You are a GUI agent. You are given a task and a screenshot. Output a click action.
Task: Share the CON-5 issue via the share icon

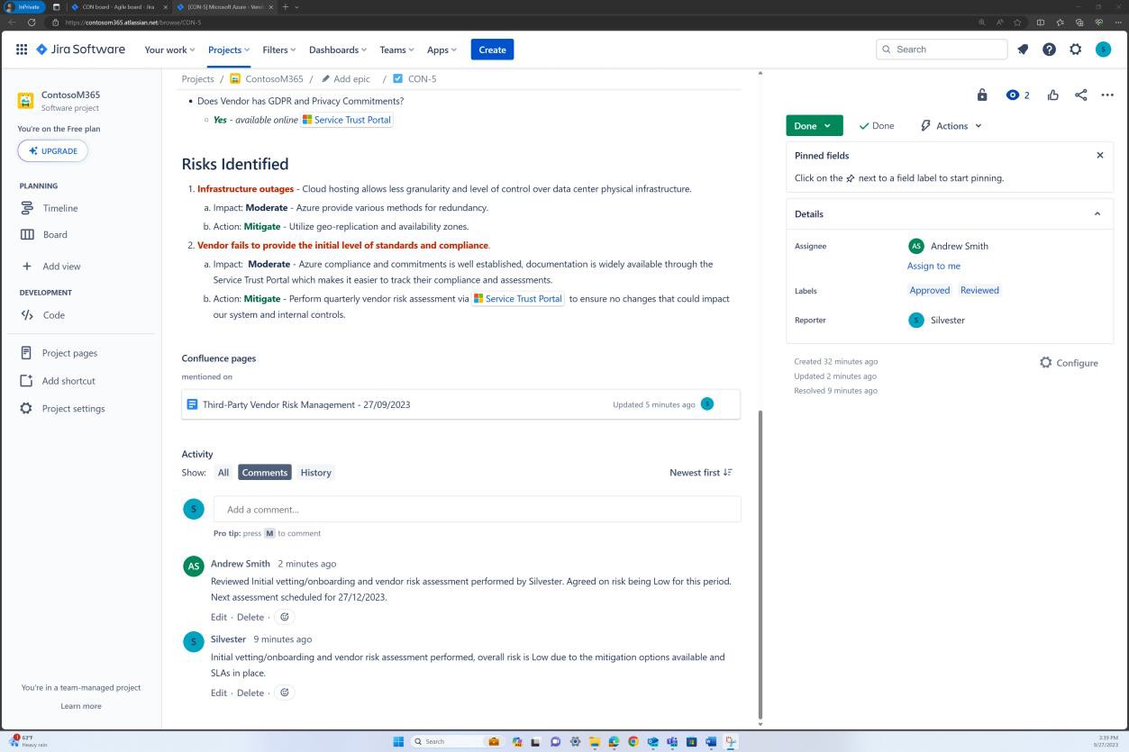tap(1080, 95)
